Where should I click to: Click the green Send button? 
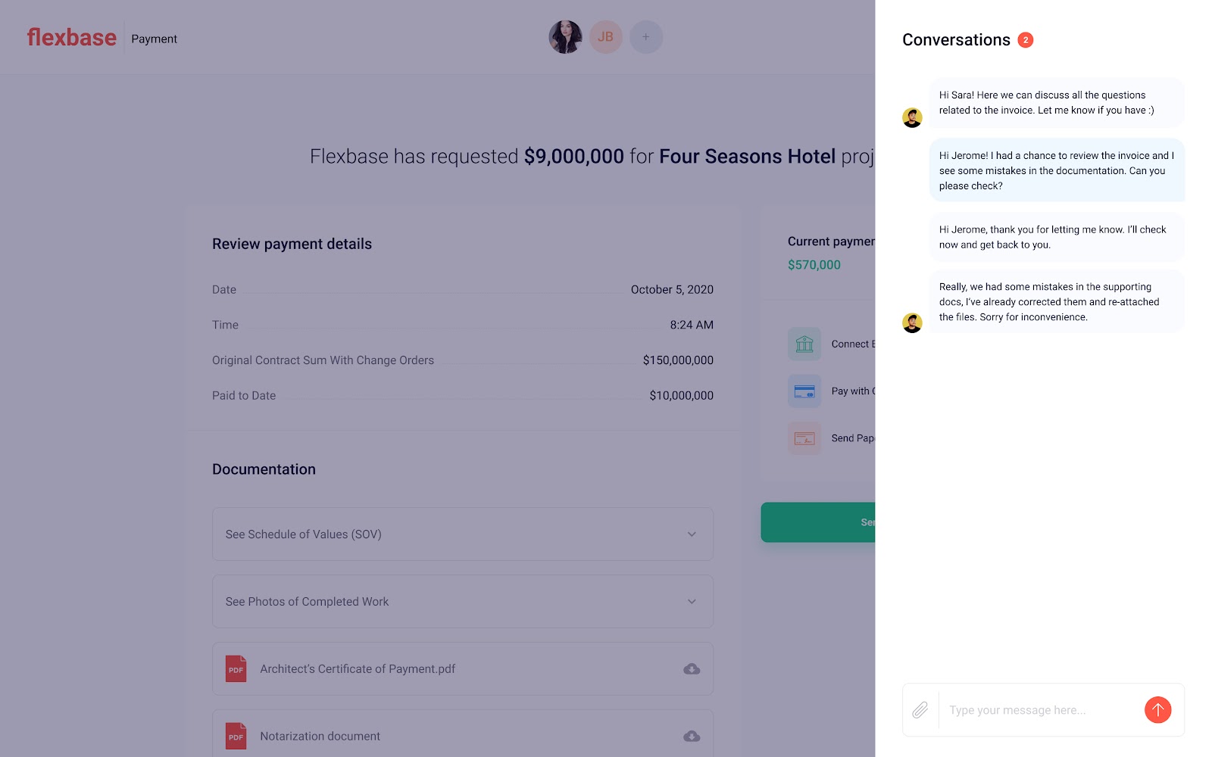click(x=818, y=522)
